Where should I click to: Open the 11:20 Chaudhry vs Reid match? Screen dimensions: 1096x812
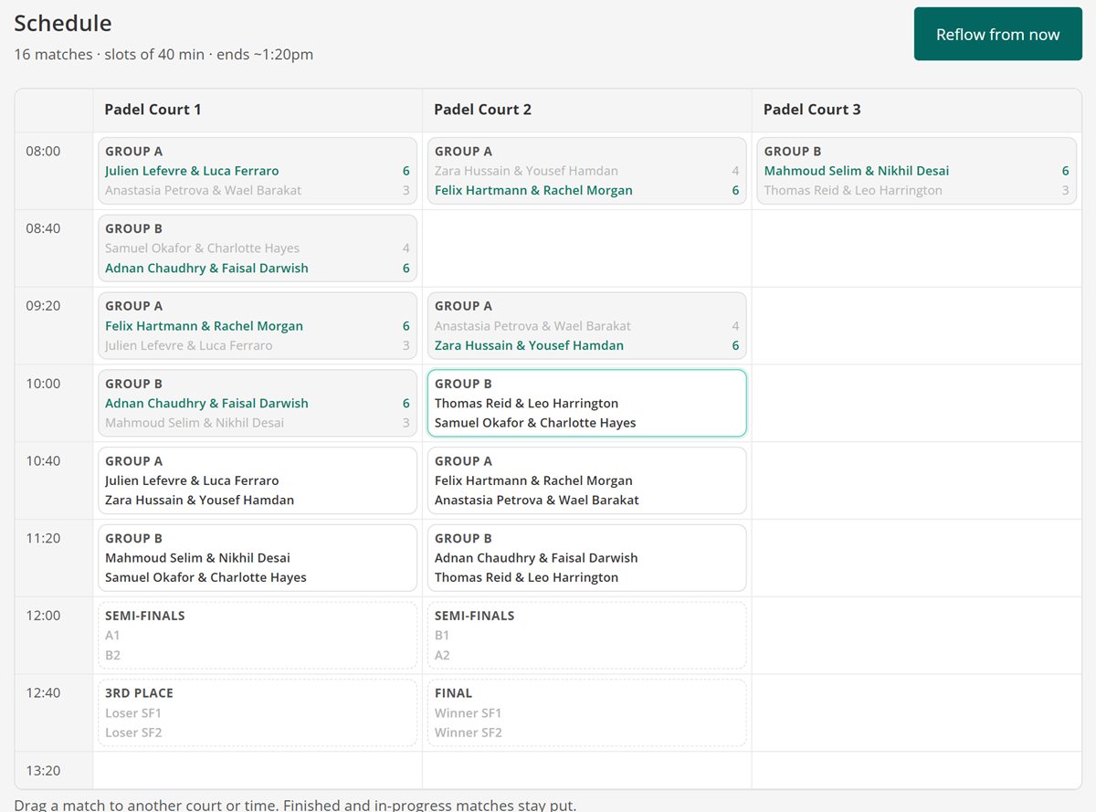(586, 558)
